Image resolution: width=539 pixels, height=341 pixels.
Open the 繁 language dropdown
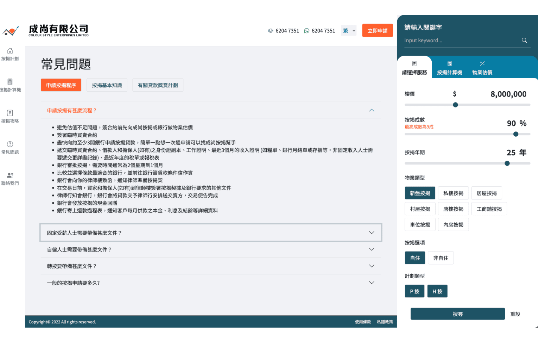(x=349, y=31)
